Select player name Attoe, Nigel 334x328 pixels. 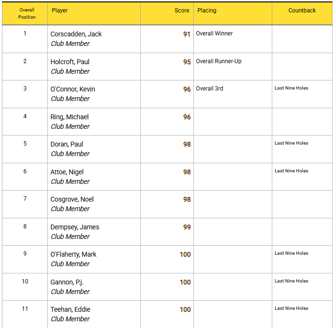point(67,172)
